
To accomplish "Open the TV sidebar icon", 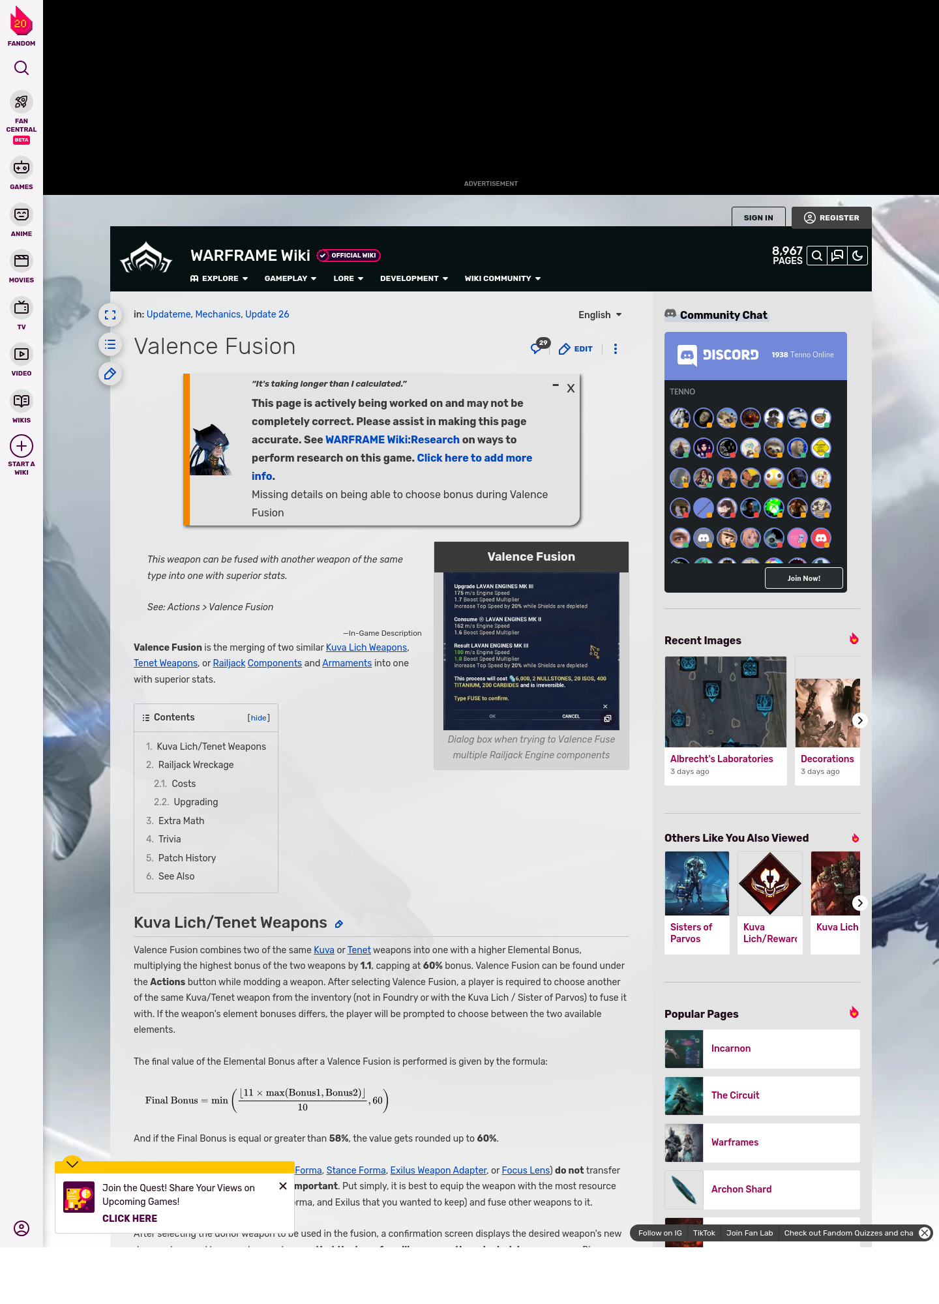I will (22, 308).
